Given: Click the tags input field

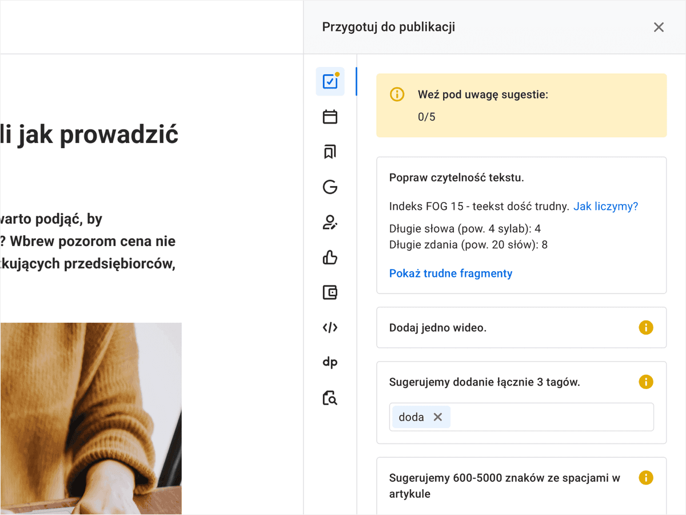Looking at the screenshot, I should pyautogui.click(x=521, y=417).
